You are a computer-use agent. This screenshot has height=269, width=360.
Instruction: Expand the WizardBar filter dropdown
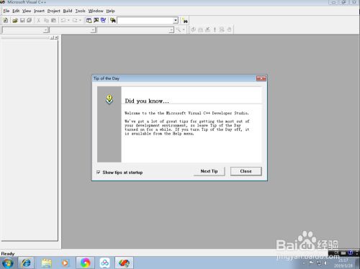click(93, 30)
